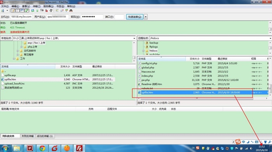Viewport: 272px width, 152px height.
Task: Open the quickconnect history dropdown arrow
Action: click(x=146, y=17)
